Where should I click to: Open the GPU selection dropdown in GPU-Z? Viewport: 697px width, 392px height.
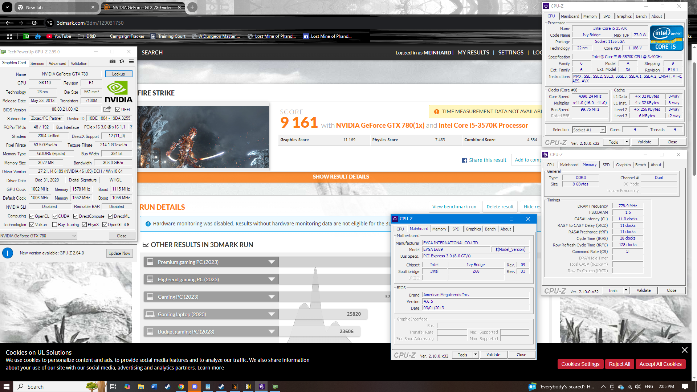[38, 236]
